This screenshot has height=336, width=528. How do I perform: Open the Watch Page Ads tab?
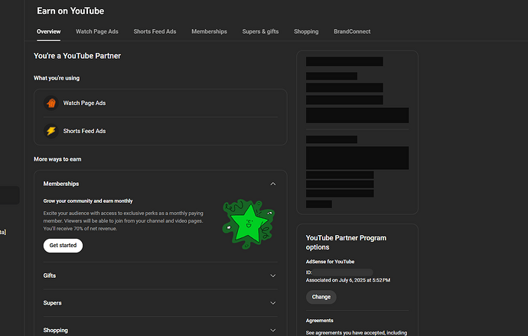tap(97, 31)
